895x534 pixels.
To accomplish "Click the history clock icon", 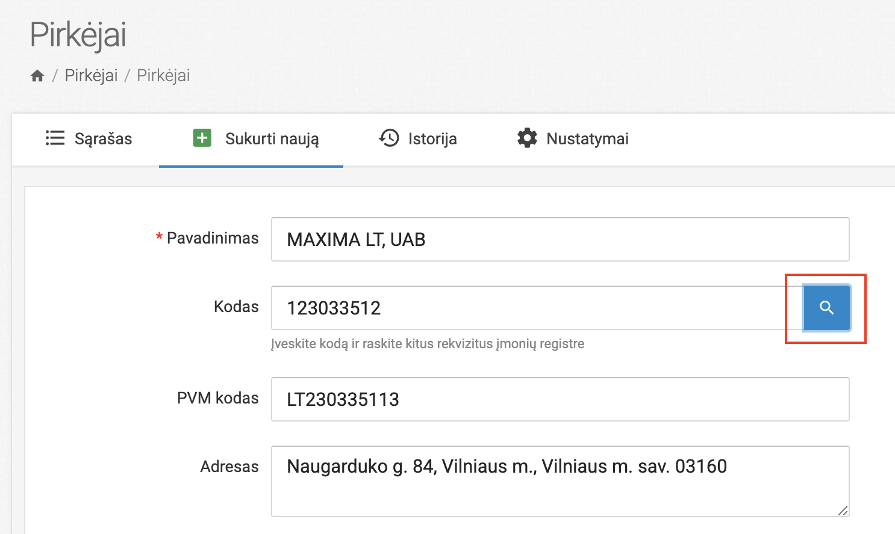I will click(389, 138).
